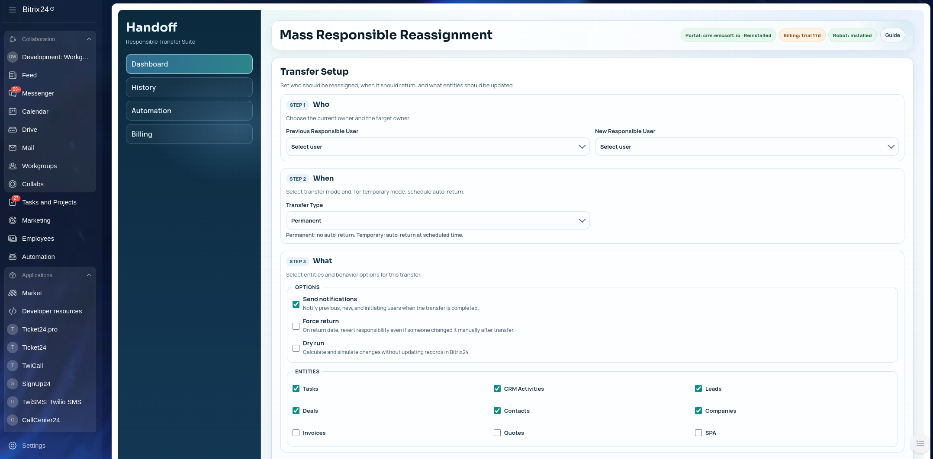Image resolution: width=933 pixels, height=459 pixels.
Task: Click the Billing: trial 17d badge
Action: [x=802, y=35]
